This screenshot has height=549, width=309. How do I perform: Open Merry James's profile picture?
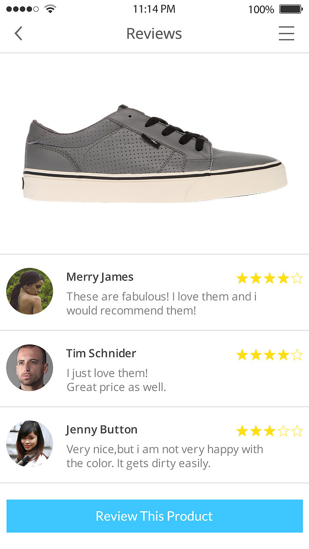tap(30, 291)
